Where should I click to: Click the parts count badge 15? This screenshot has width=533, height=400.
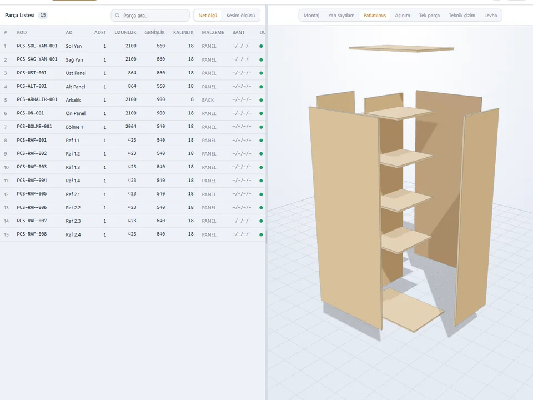coord(43,15)
